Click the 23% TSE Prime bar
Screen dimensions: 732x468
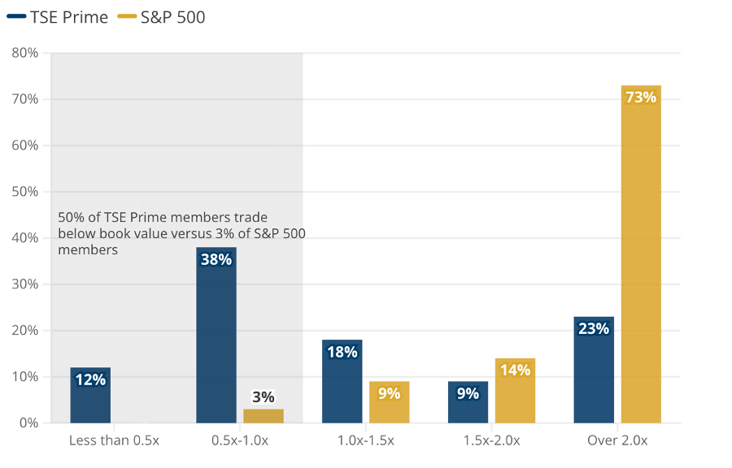tap(594, 370)
